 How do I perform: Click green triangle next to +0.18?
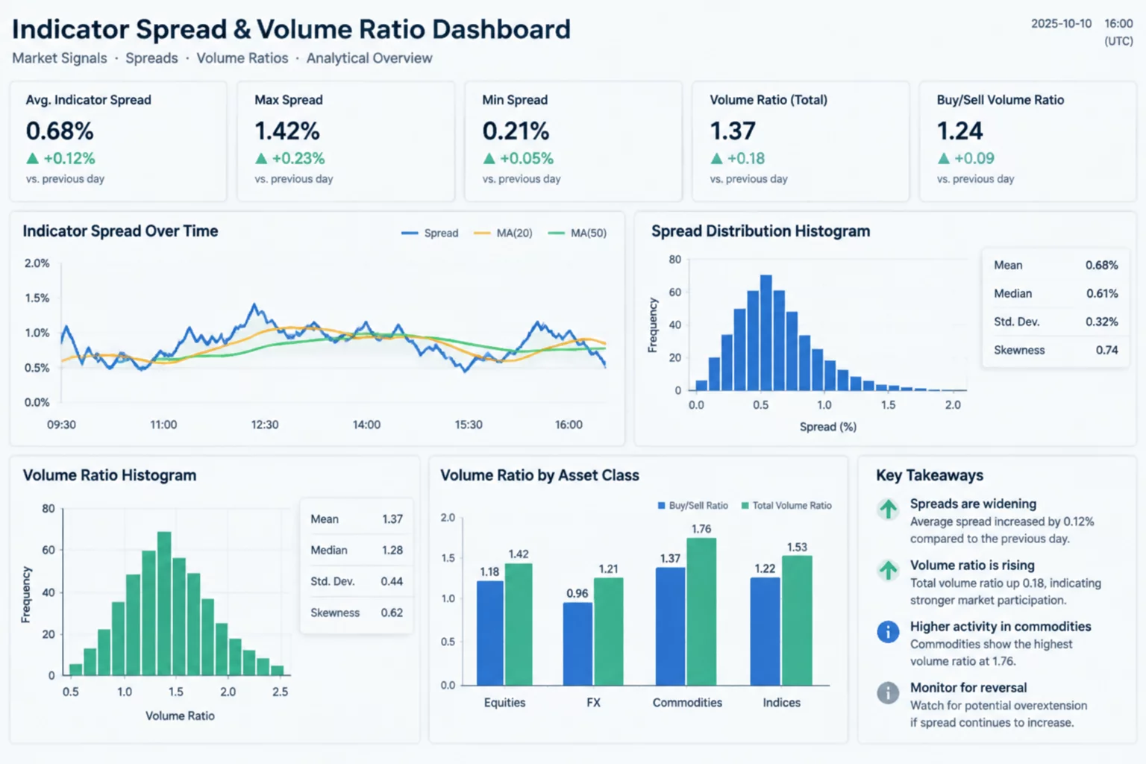click(716, 158)
